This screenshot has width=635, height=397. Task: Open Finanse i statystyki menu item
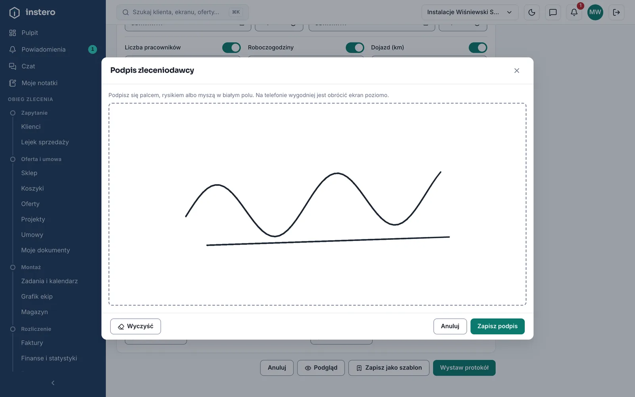tap(49, 358)
